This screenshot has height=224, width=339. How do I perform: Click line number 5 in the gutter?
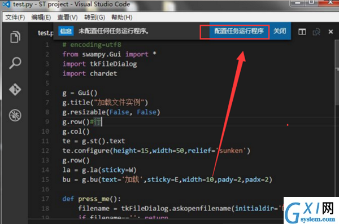click(47, 83)
